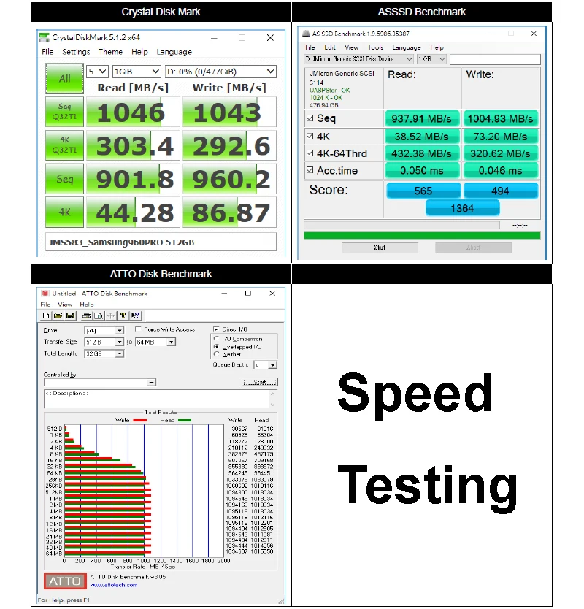
Task: Open the D: 0% drive dropdown in CrystalDiskMark
Action: pyautogui.click(x=220, y=72)
